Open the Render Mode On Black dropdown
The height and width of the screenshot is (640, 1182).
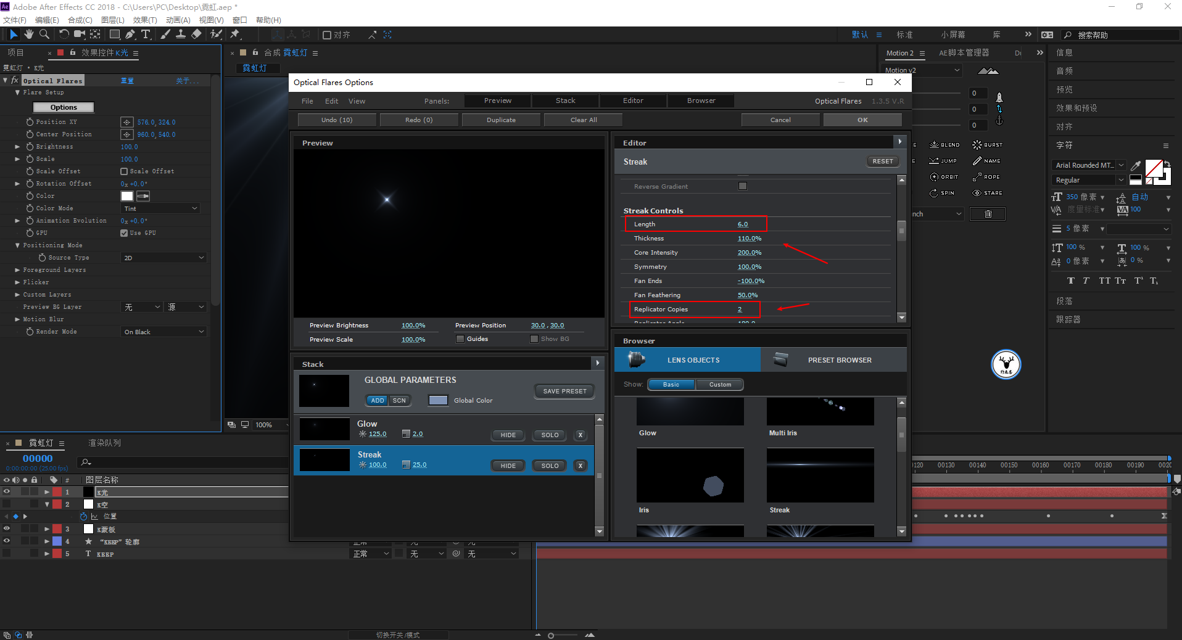[x=163, y=332]
